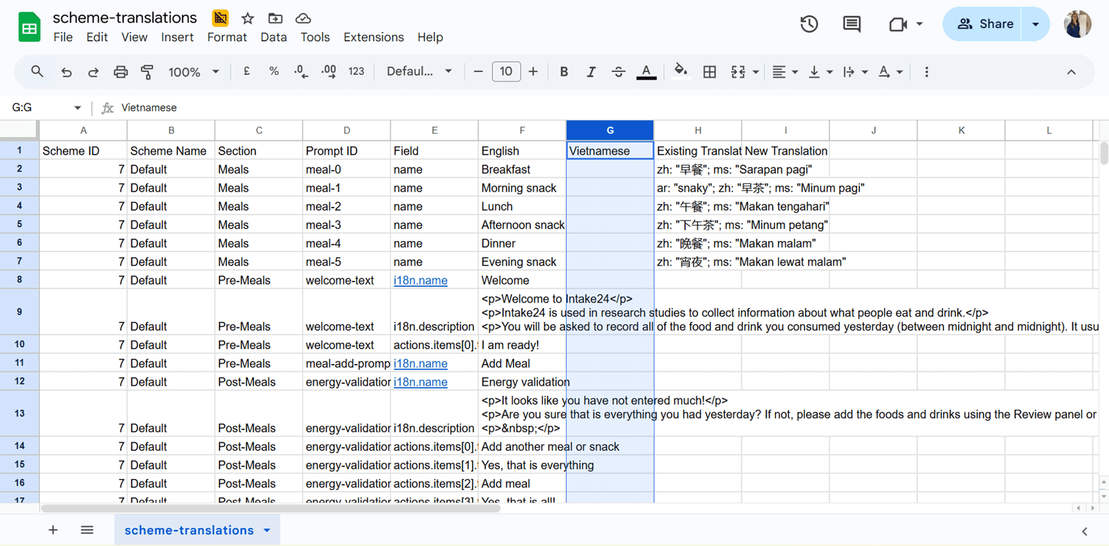Screen dimensions: 1109x546
Task: Toggle italic formatting
Action: click(x=591, y=72)
